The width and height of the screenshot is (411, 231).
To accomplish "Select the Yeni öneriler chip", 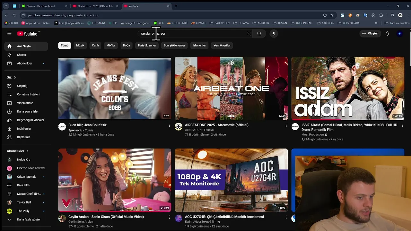I will 222,45.
